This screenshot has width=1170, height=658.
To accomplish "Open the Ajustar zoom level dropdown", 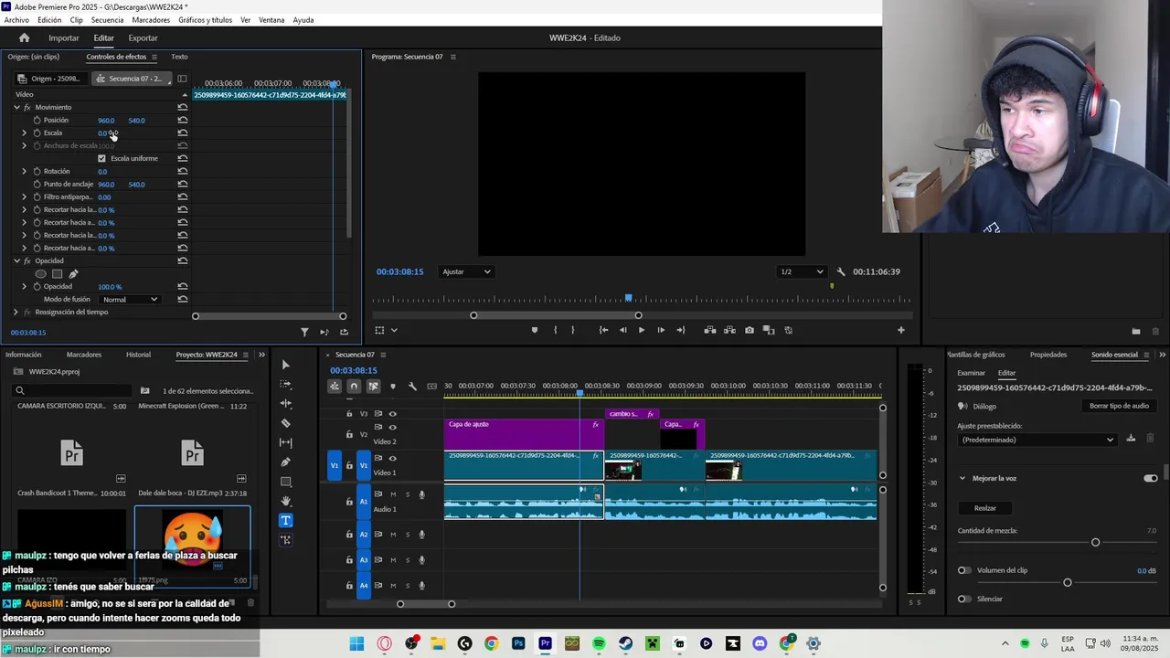I will 466,271.
